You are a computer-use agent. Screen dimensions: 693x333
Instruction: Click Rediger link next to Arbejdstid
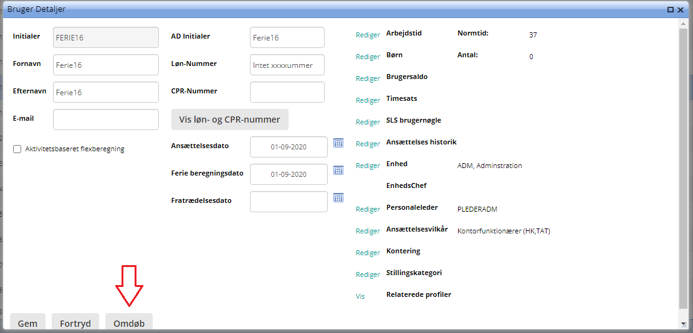[368, 35]
